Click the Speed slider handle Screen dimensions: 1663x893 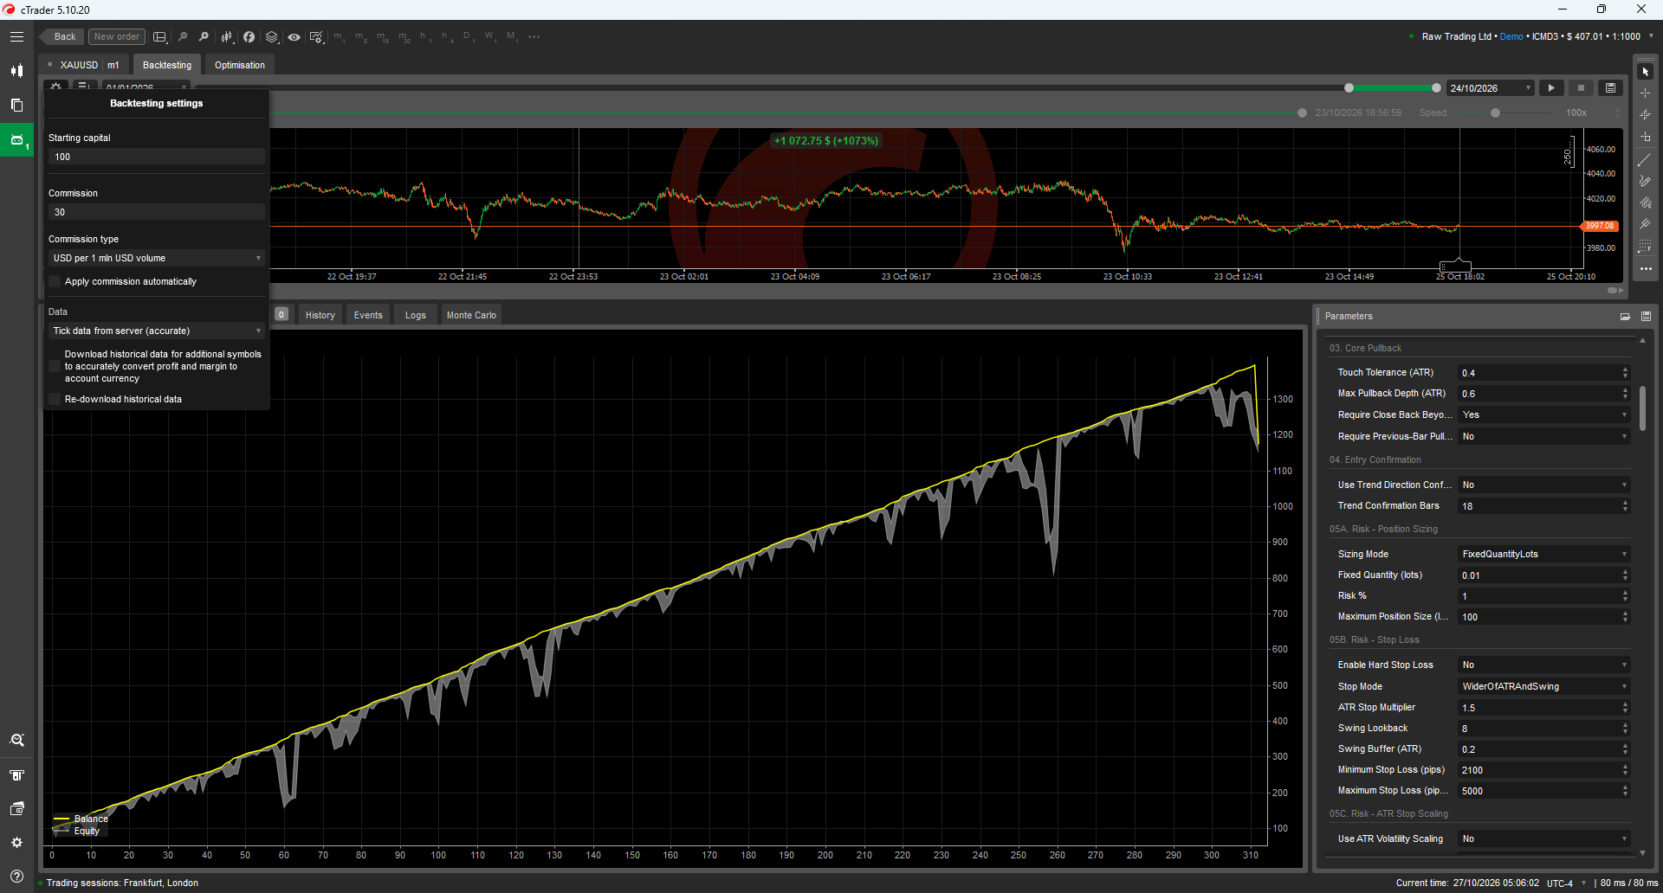point(1495,113)
